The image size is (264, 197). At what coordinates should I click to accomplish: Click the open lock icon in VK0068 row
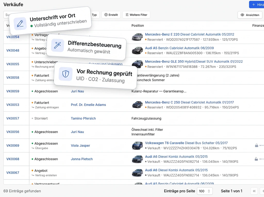(256, 159)
